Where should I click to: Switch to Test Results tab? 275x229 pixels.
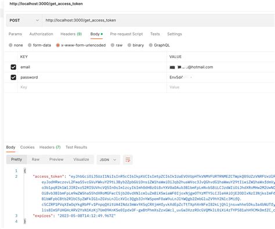[77, 147]
